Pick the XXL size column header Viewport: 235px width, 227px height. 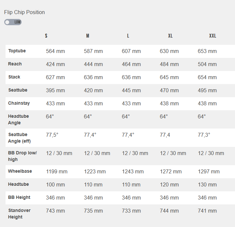coord(213,36)
